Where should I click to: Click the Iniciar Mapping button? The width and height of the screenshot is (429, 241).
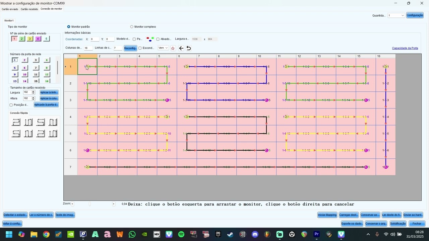click(327, 215)
